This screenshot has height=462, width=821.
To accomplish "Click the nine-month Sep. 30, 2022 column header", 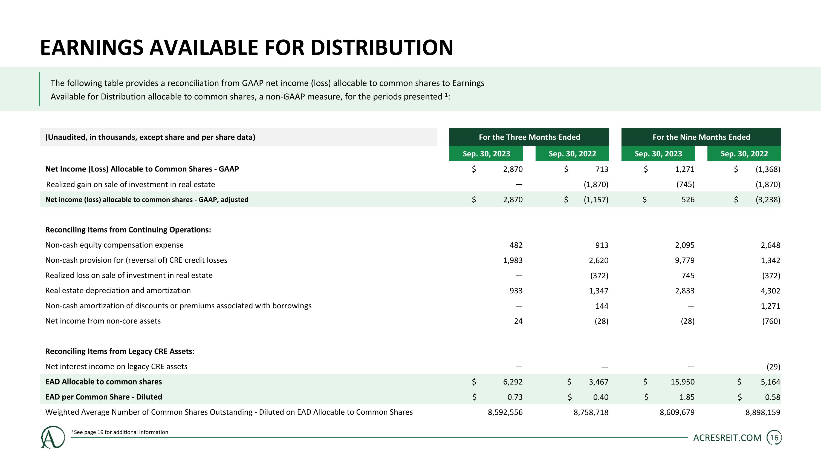I will pos(744,154).
